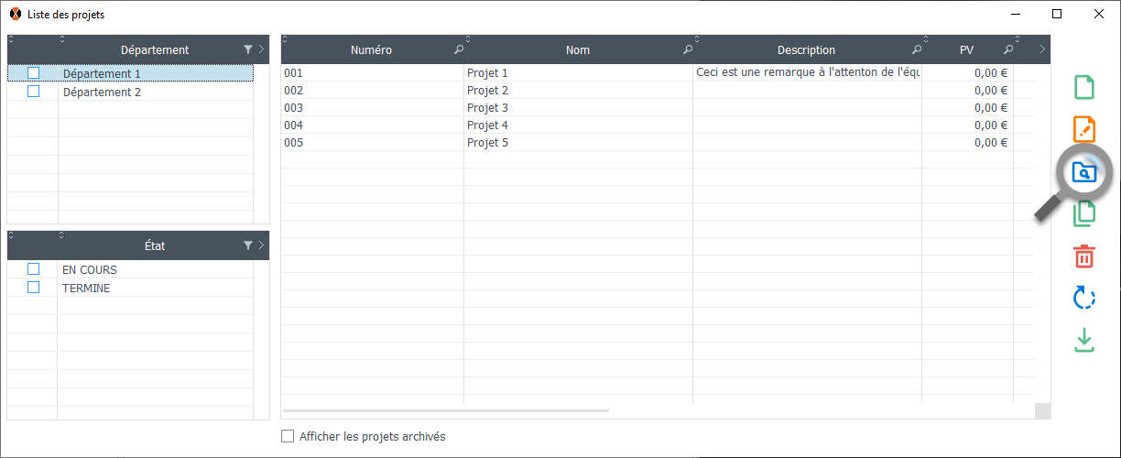Select the Département 2 row label
The height and width of the screenshot is (458, 1121).
pyautogui.click(x=102, y=92)
